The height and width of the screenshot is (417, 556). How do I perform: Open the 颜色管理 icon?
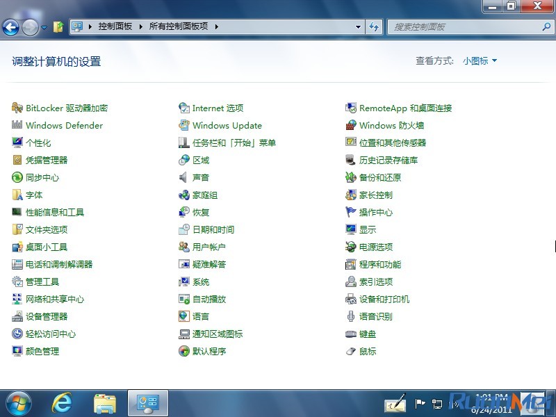pyautogui.click(x=17, y=351)
